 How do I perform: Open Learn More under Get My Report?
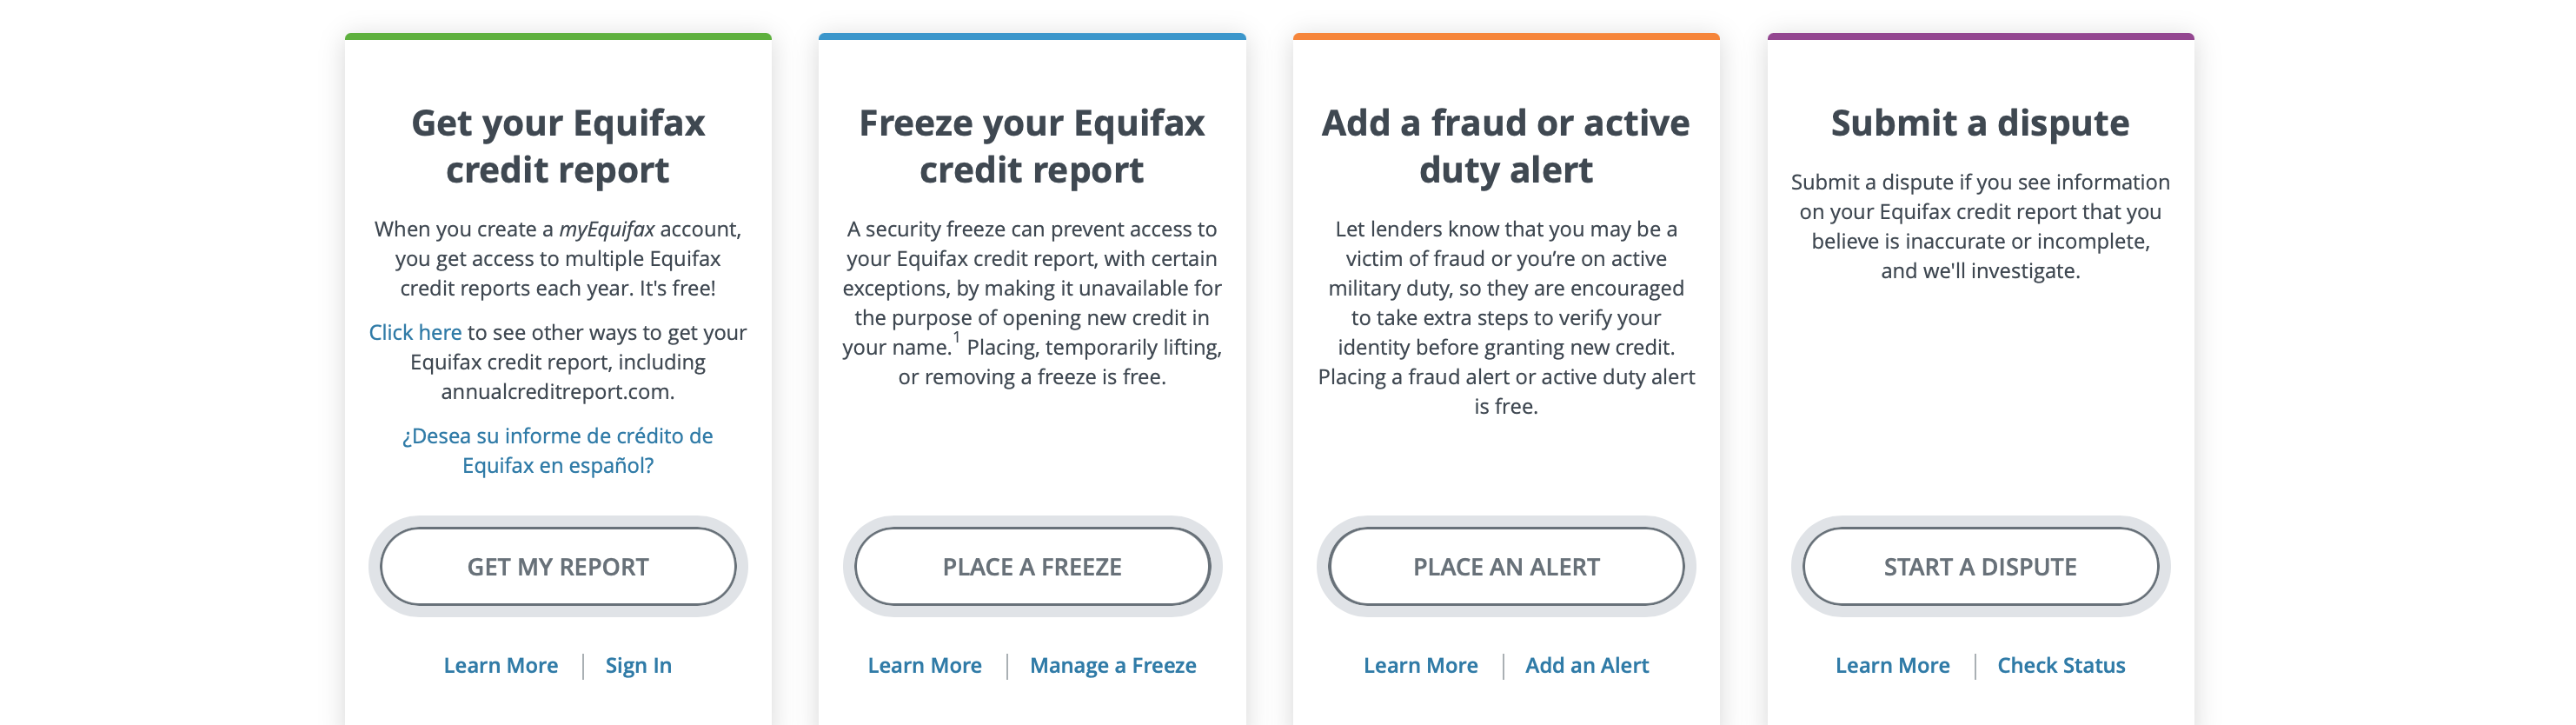tap(500, 665)
